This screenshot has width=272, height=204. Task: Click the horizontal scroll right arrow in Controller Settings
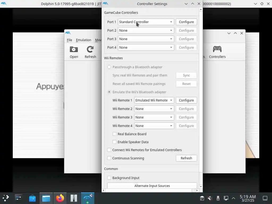tap(197, 190)
